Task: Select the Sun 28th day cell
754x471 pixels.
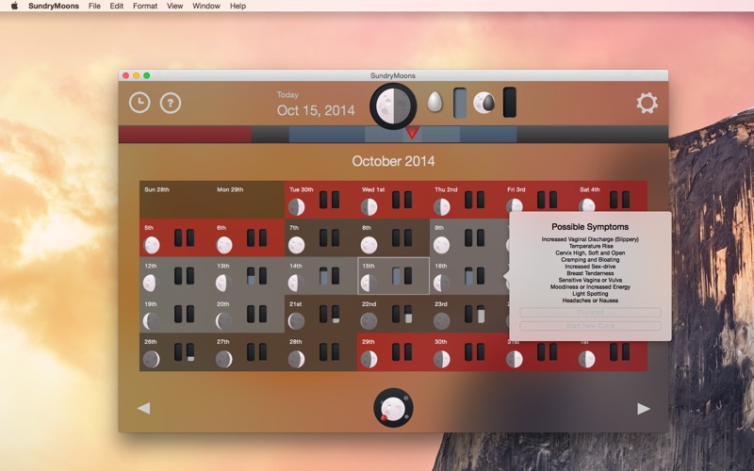Action: (x=176, y=200)
